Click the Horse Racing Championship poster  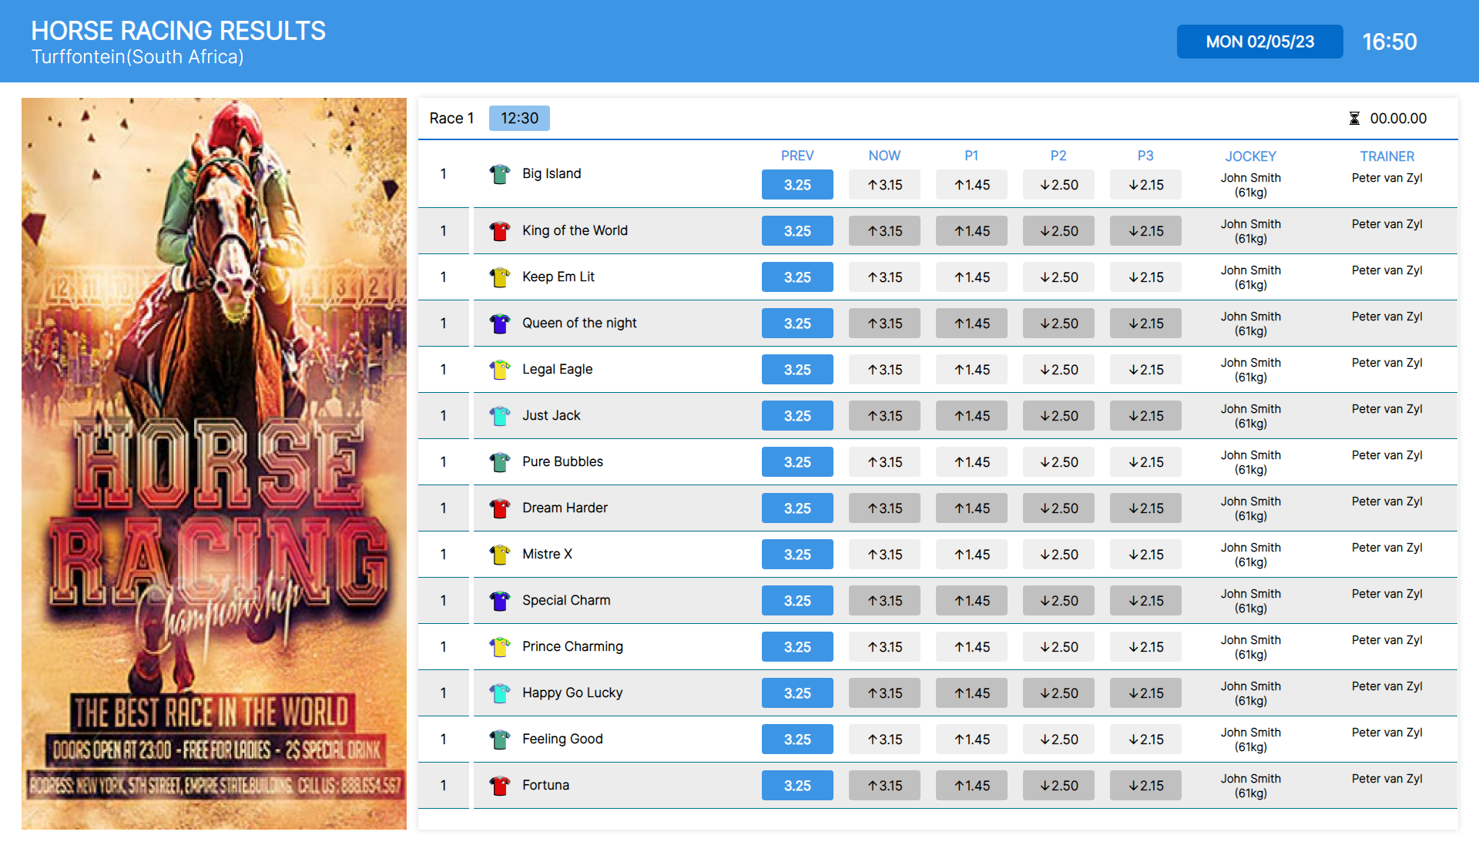pyautogui.click(x=214, y=464)
